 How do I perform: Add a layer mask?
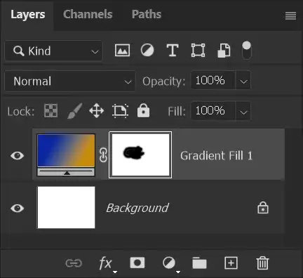[x=137, y=263]
